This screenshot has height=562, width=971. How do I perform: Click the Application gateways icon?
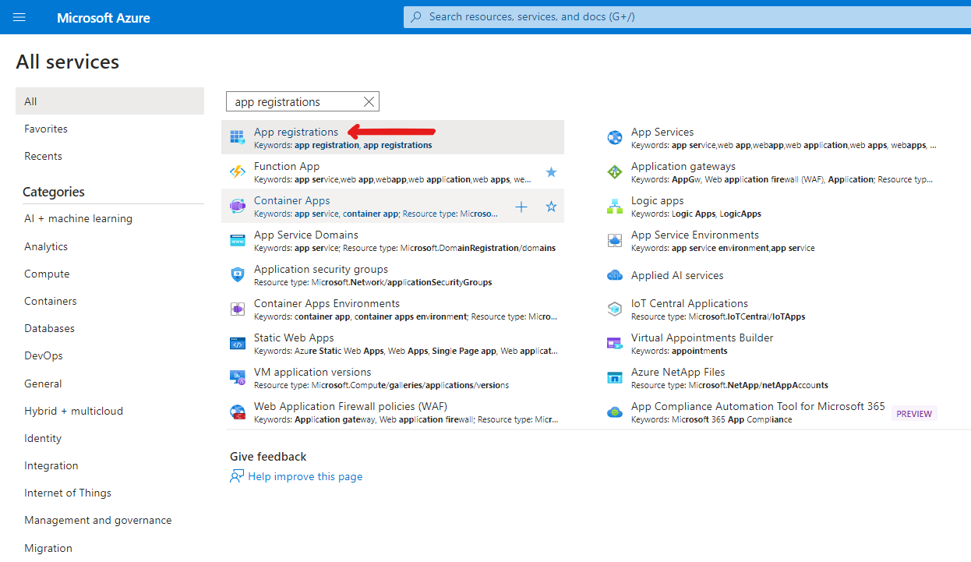click(615, 172)
